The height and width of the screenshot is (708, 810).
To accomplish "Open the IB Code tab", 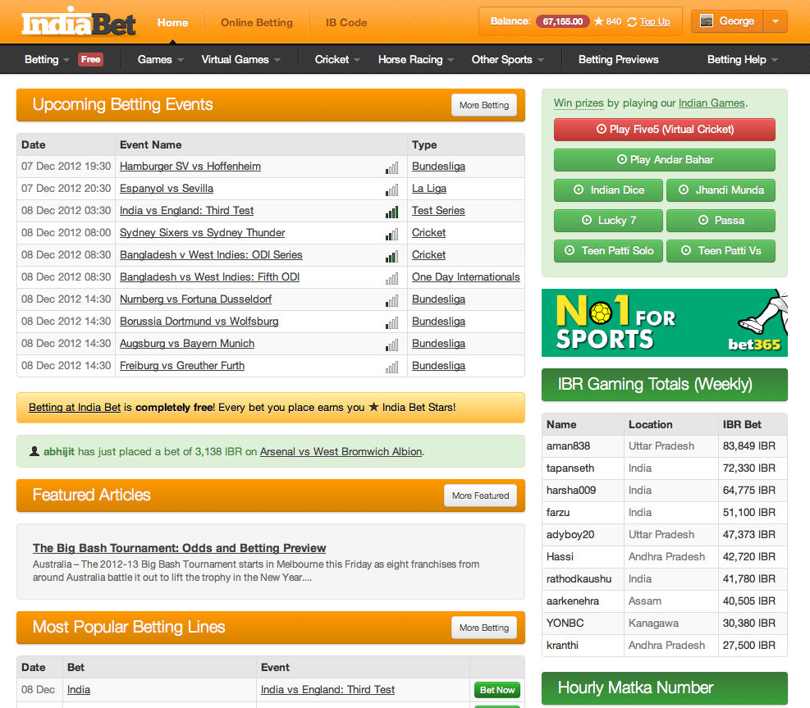I will (x=346, y=22).
